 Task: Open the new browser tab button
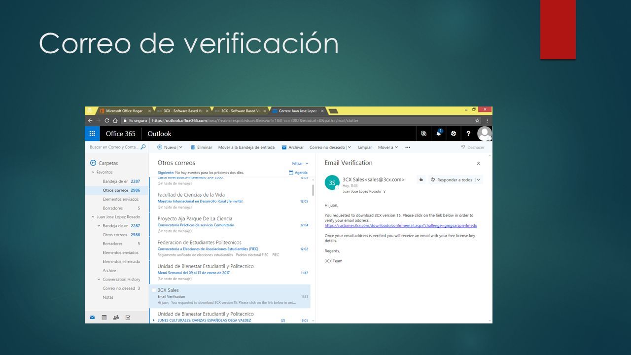coord(333,111)
